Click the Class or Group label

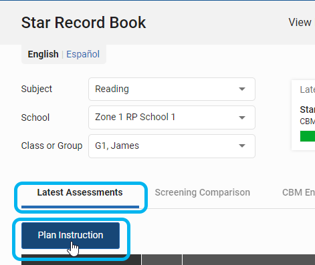click(x=51, y=146)
